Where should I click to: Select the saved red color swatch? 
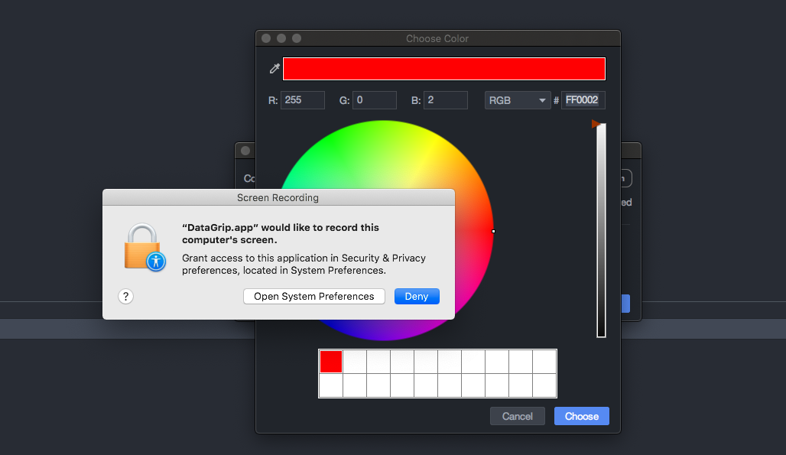click(331, 362)
